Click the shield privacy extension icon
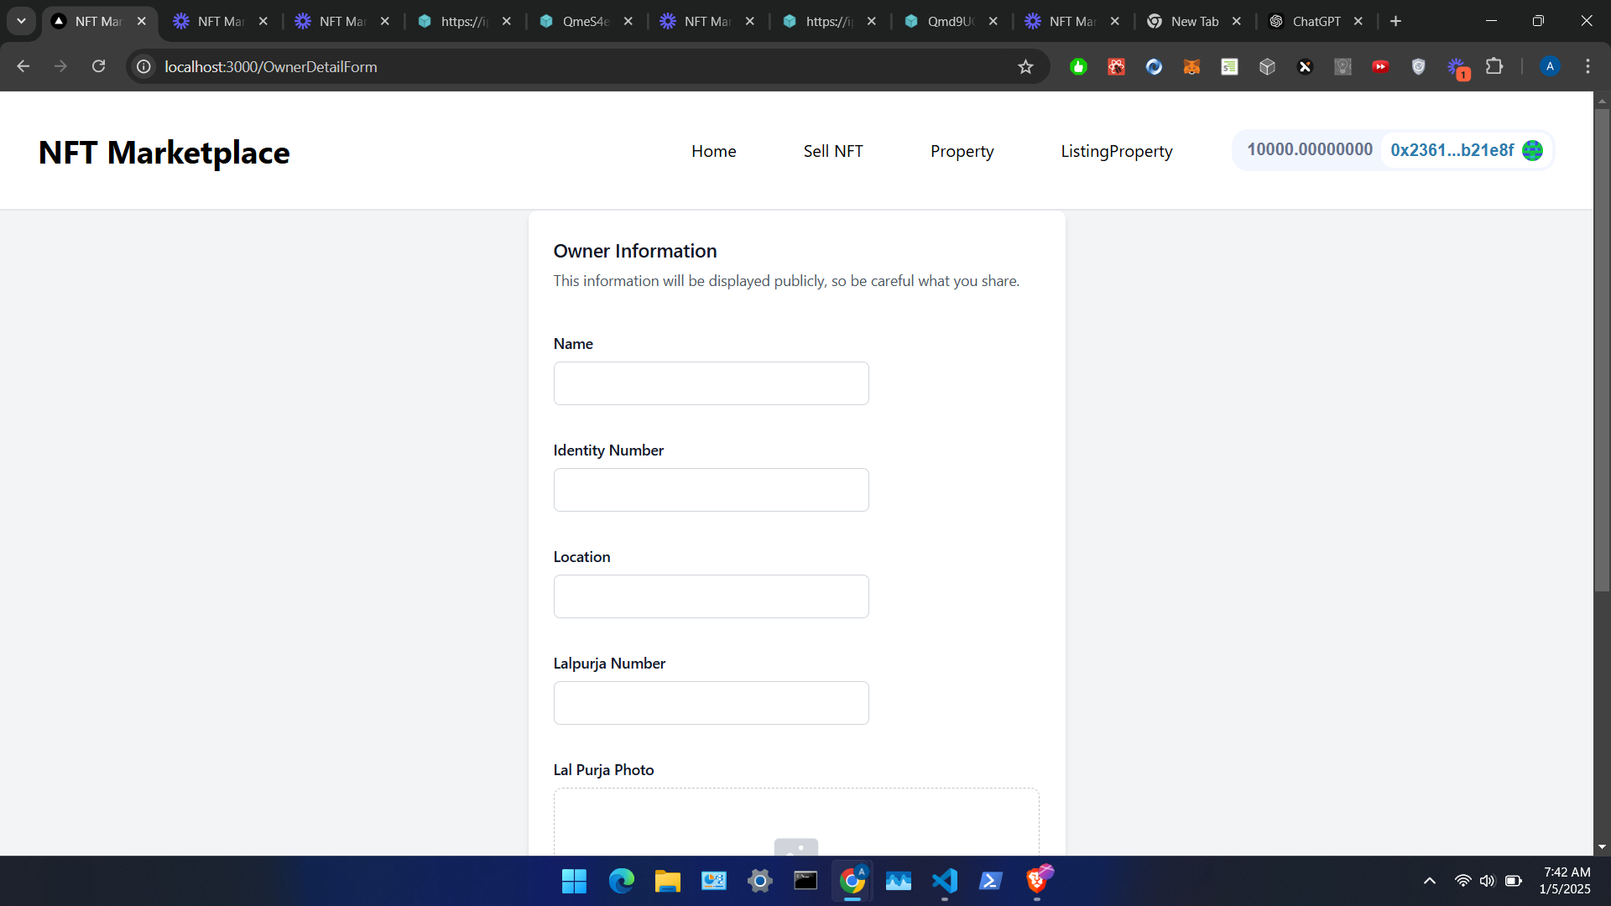The image size is (1611, 906). [x=1418, y=67]
